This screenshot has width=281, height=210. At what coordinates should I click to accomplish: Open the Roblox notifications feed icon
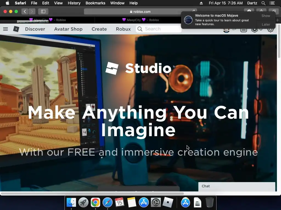pyautogui.click(x=244, y=30)
